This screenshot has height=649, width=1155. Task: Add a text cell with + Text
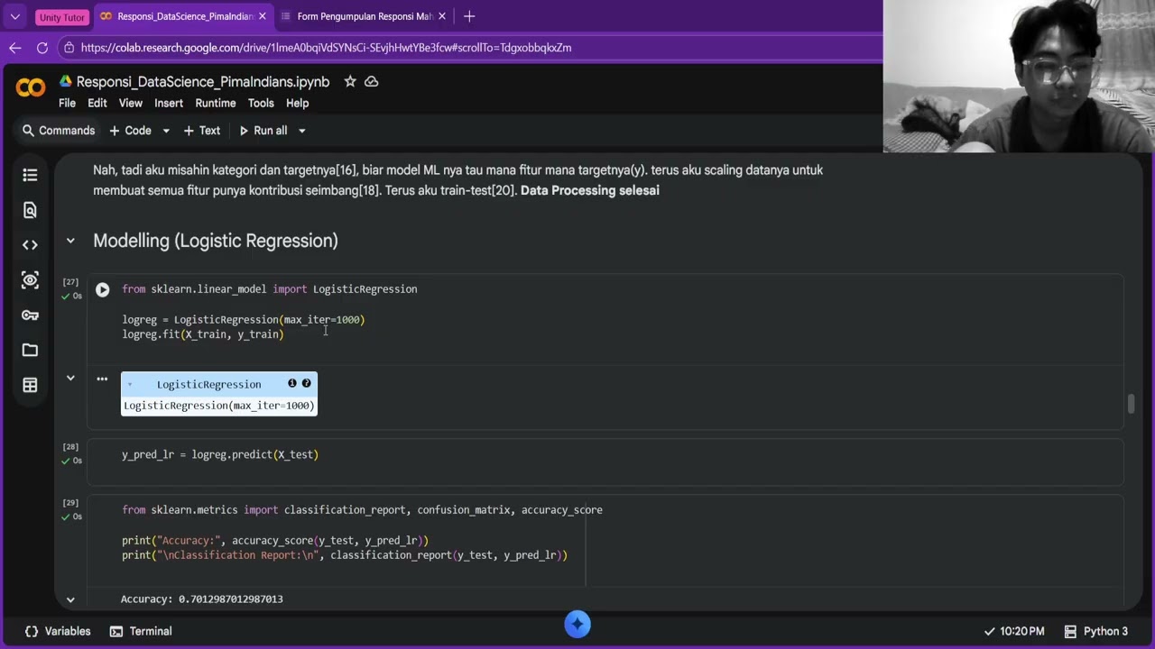click(202, 131)
